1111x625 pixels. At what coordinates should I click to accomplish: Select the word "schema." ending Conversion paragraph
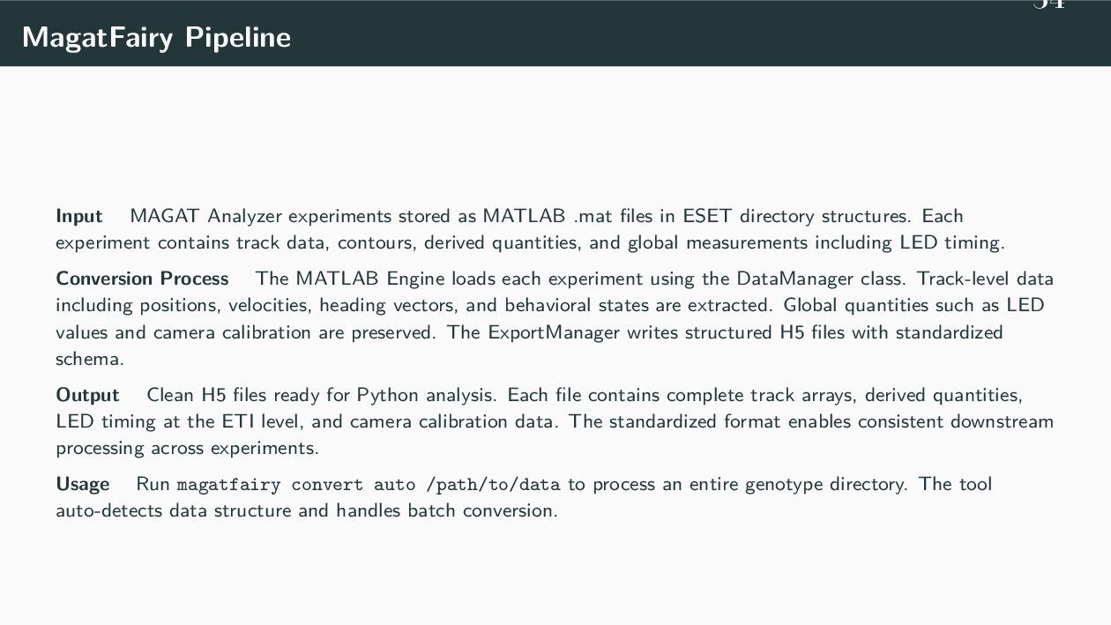click(x=89, y=359)
